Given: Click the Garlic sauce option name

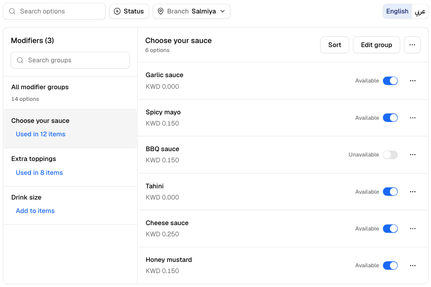Looking at the screenshot, I should [x=164, y=75].
